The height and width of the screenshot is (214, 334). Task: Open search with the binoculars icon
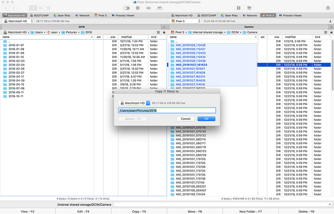tap(160, 8)
